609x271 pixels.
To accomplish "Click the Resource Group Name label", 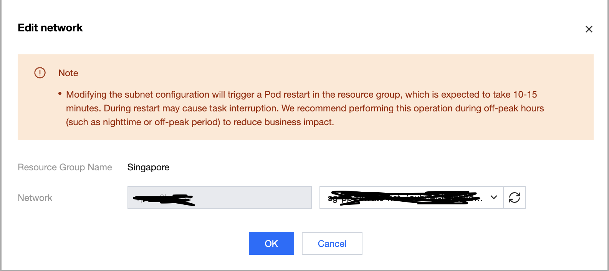I will 65,167.
